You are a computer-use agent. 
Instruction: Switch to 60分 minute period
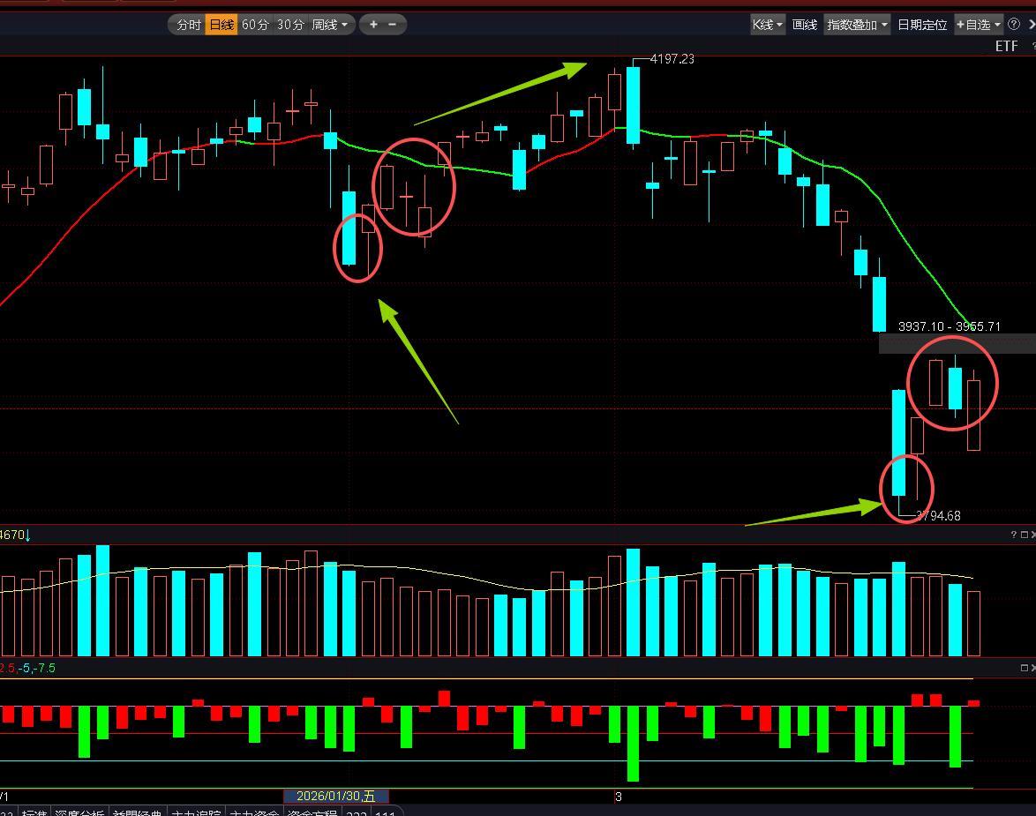click(x=255, y=25)
